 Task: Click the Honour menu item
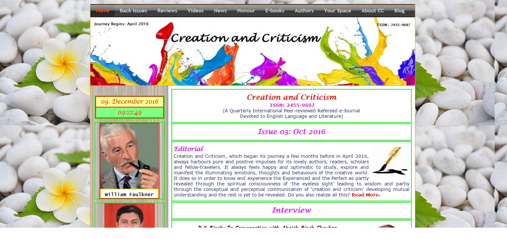click(246, 11)
